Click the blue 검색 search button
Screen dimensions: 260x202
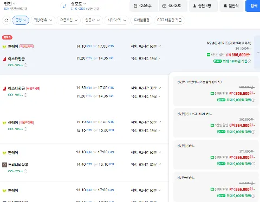[253, 6]
